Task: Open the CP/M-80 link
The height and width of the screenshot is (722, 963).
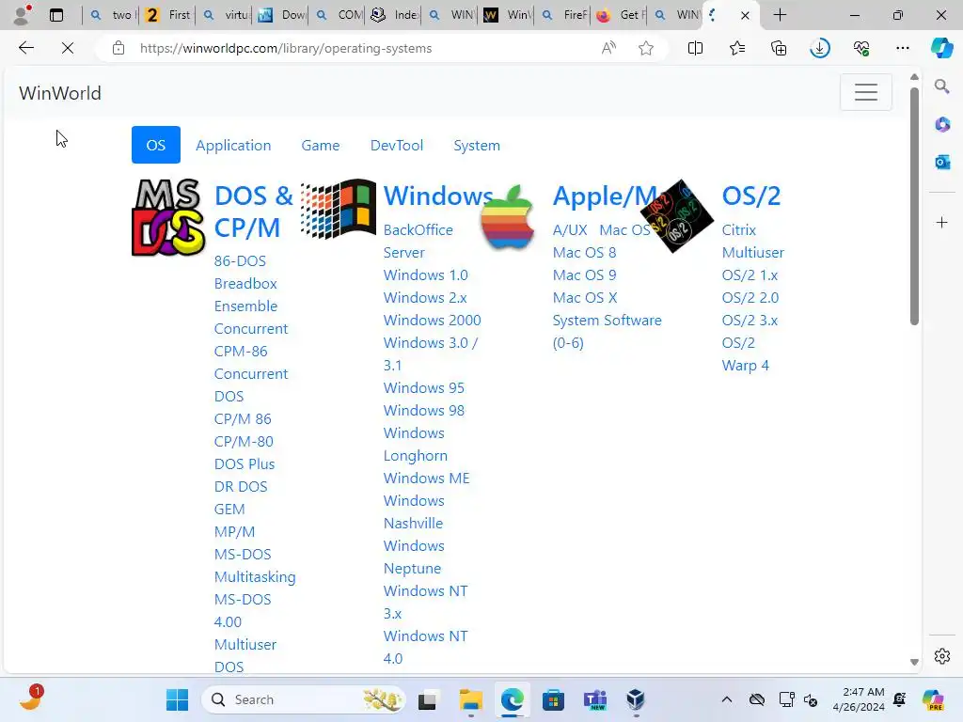Action: click(x=244, y=442)
